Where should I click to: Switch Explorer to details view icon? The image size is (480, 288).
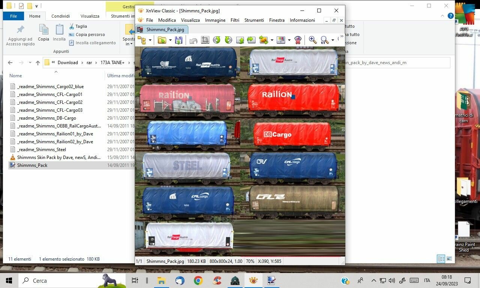pos(441,259)
